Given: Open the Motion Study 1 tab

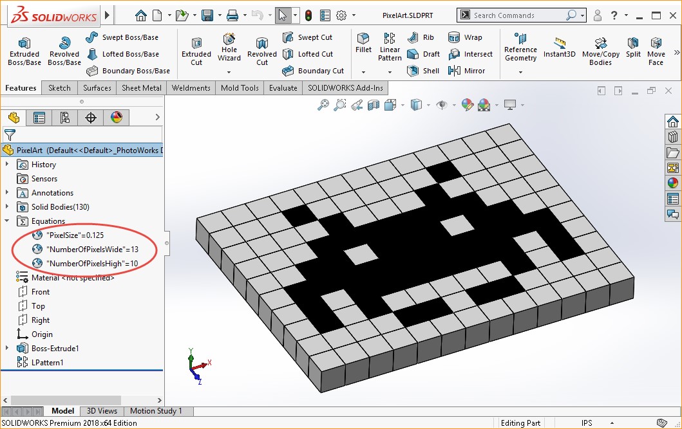Looking at the screenshot, I should click(156, 411).
